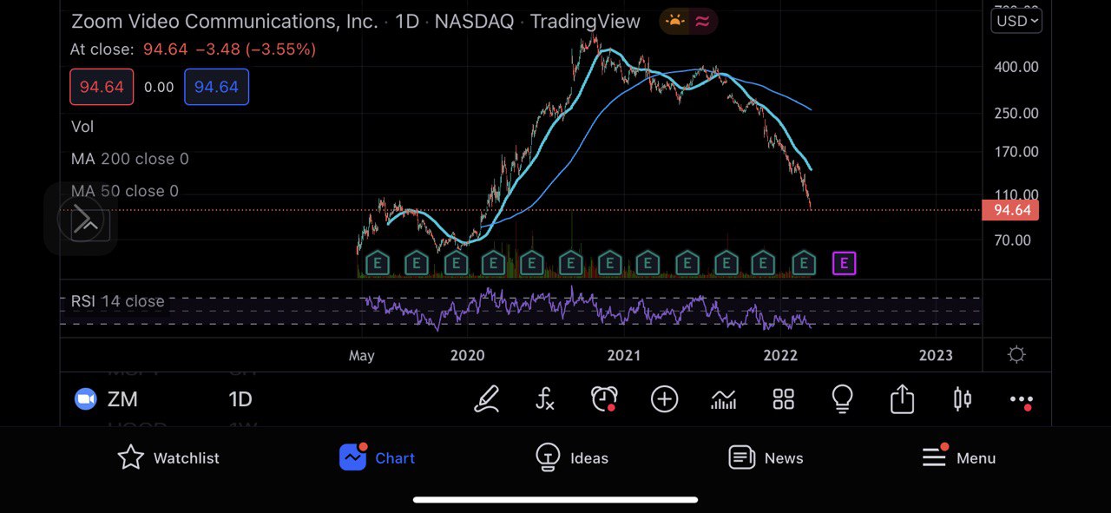Tap the Zoom Video Communications chart title
Image resolution: width=1111 pixels, height=513 pixels.
click(x=356, y=22)
